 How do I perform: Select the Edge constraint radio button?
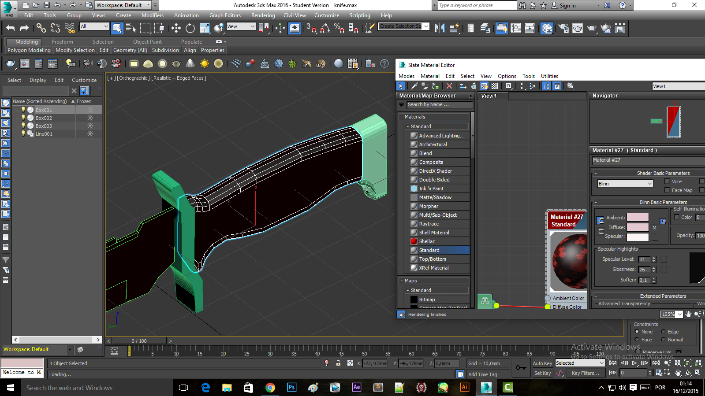[x=663, y=332]
